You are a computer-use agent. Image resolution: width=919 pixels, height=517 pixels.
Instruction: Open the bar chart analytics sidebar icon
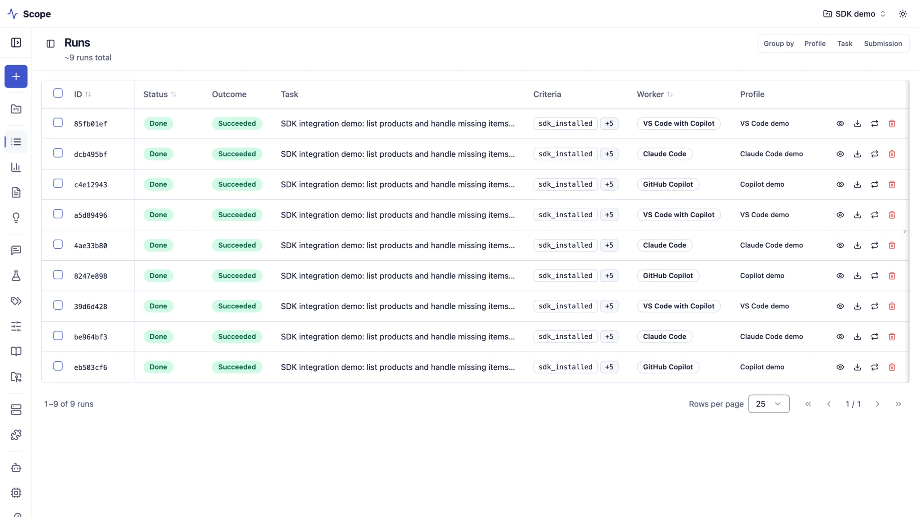click(16, 167)
